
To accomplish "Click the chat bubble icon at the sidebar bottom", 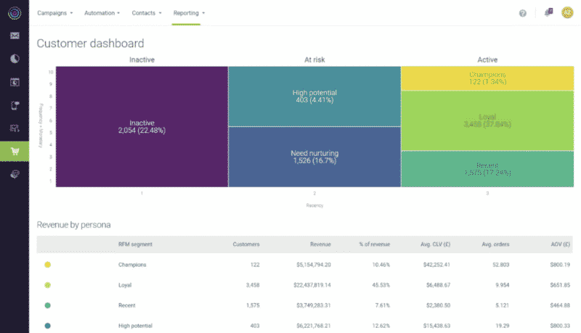I will pyautogui.click(x=15, y=174).
